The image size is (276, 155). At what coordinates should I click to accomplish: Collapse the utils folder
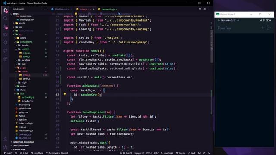[22, 94]
